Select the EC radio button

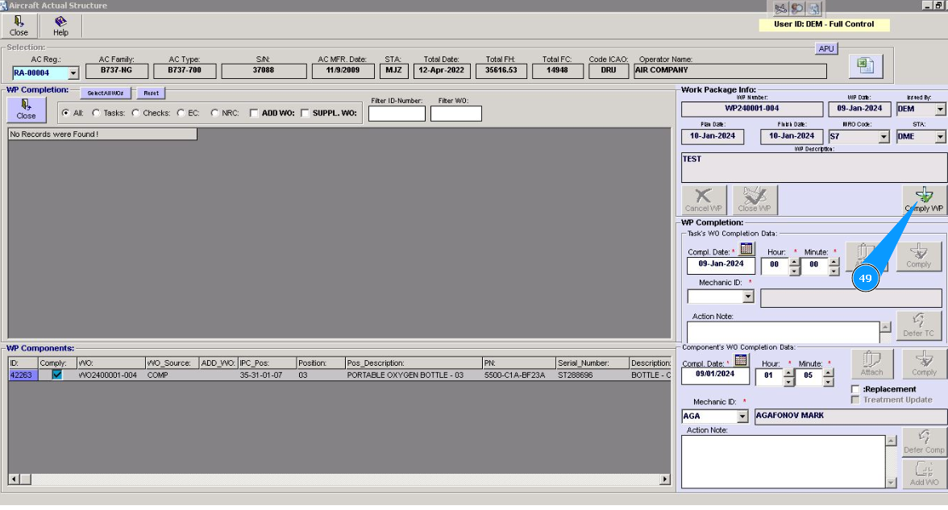pyautogui.click(x=181, y=113)
